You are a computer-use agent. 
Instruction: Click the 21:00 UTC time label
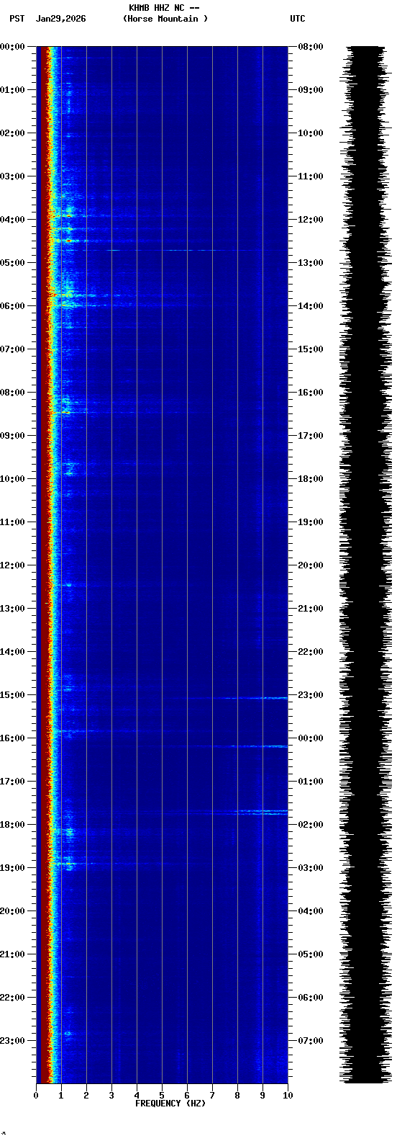(311, 609)
